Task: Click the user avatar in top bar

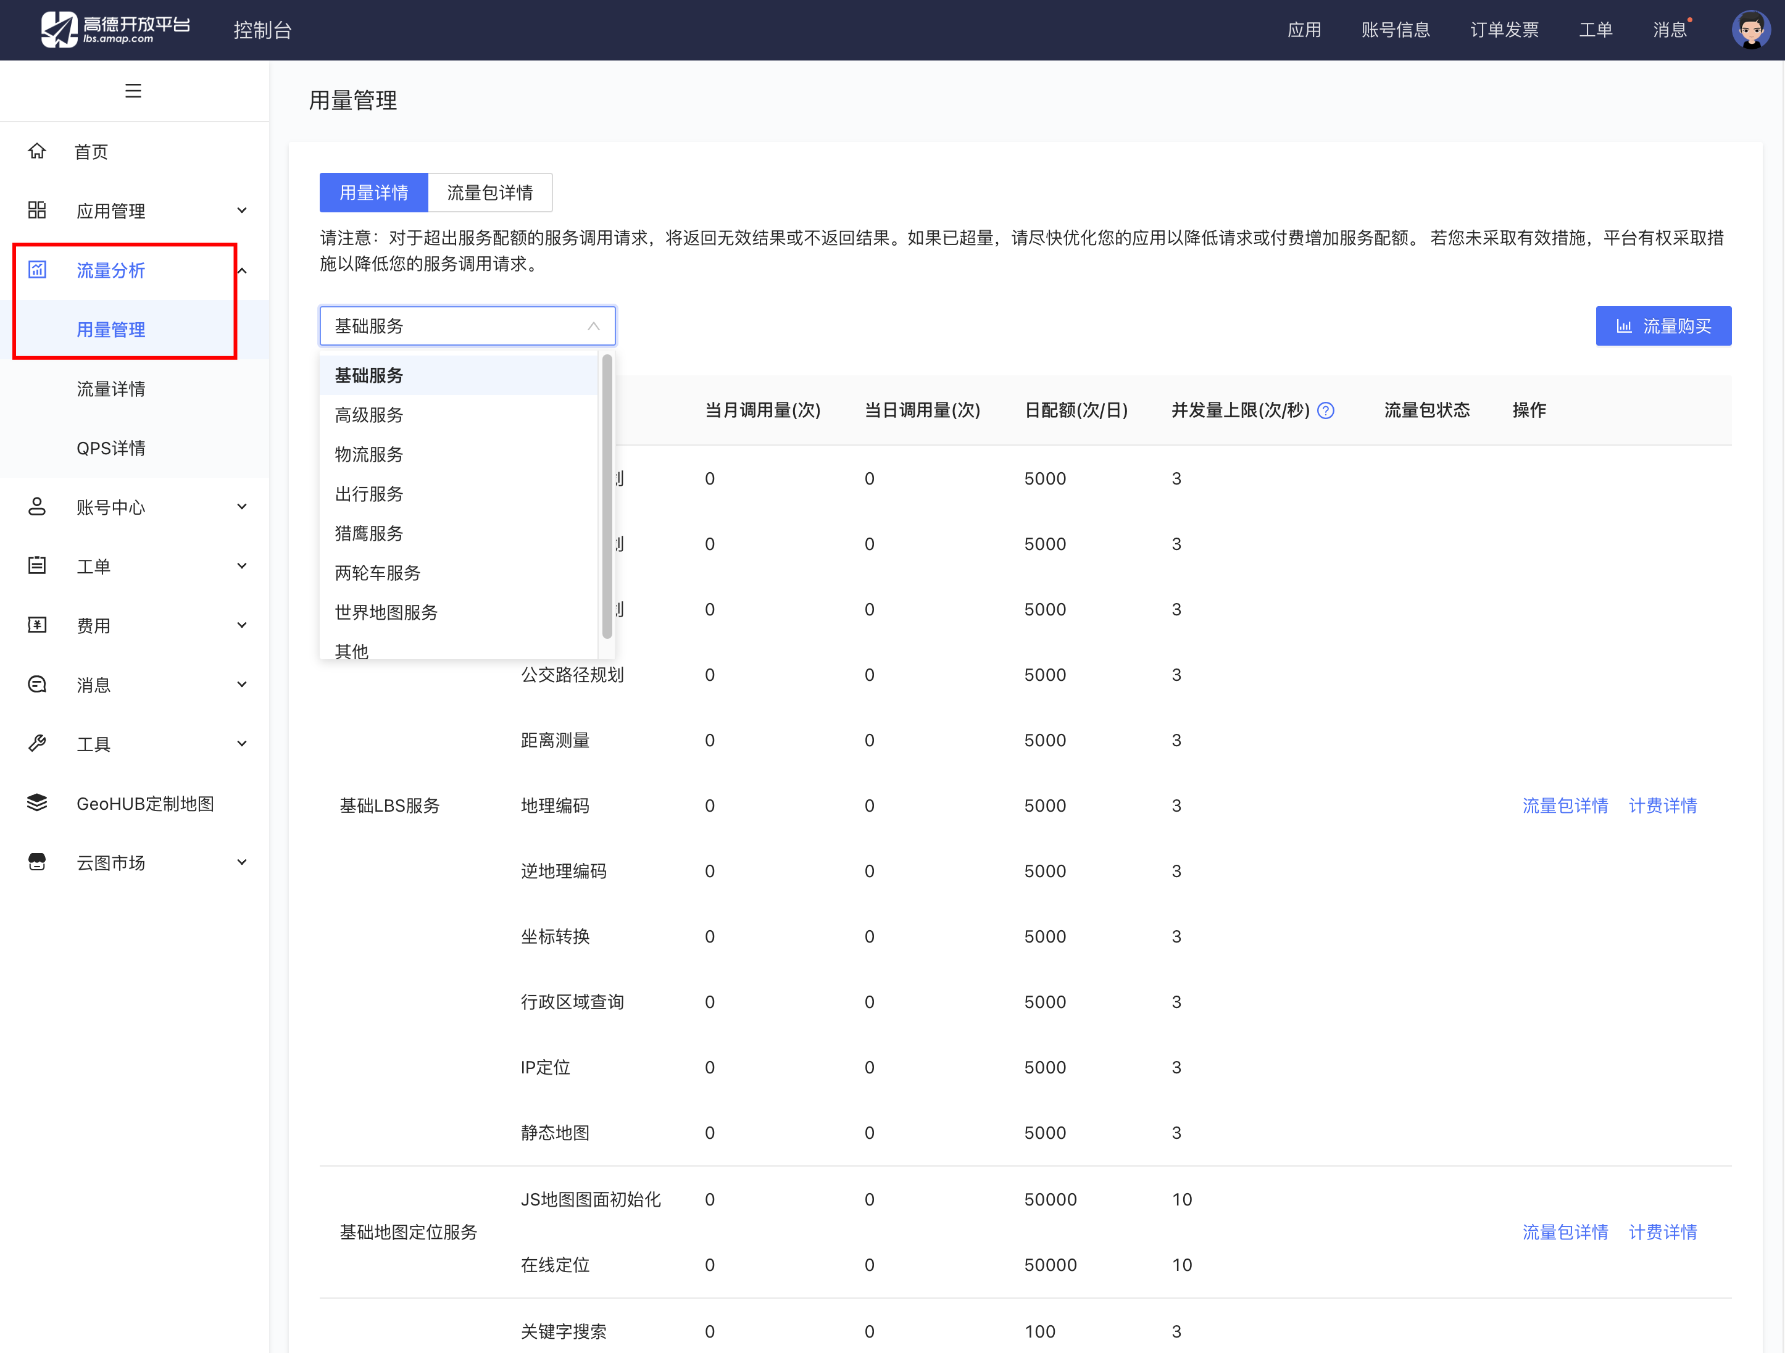Action: click(x=1750, y=30)
